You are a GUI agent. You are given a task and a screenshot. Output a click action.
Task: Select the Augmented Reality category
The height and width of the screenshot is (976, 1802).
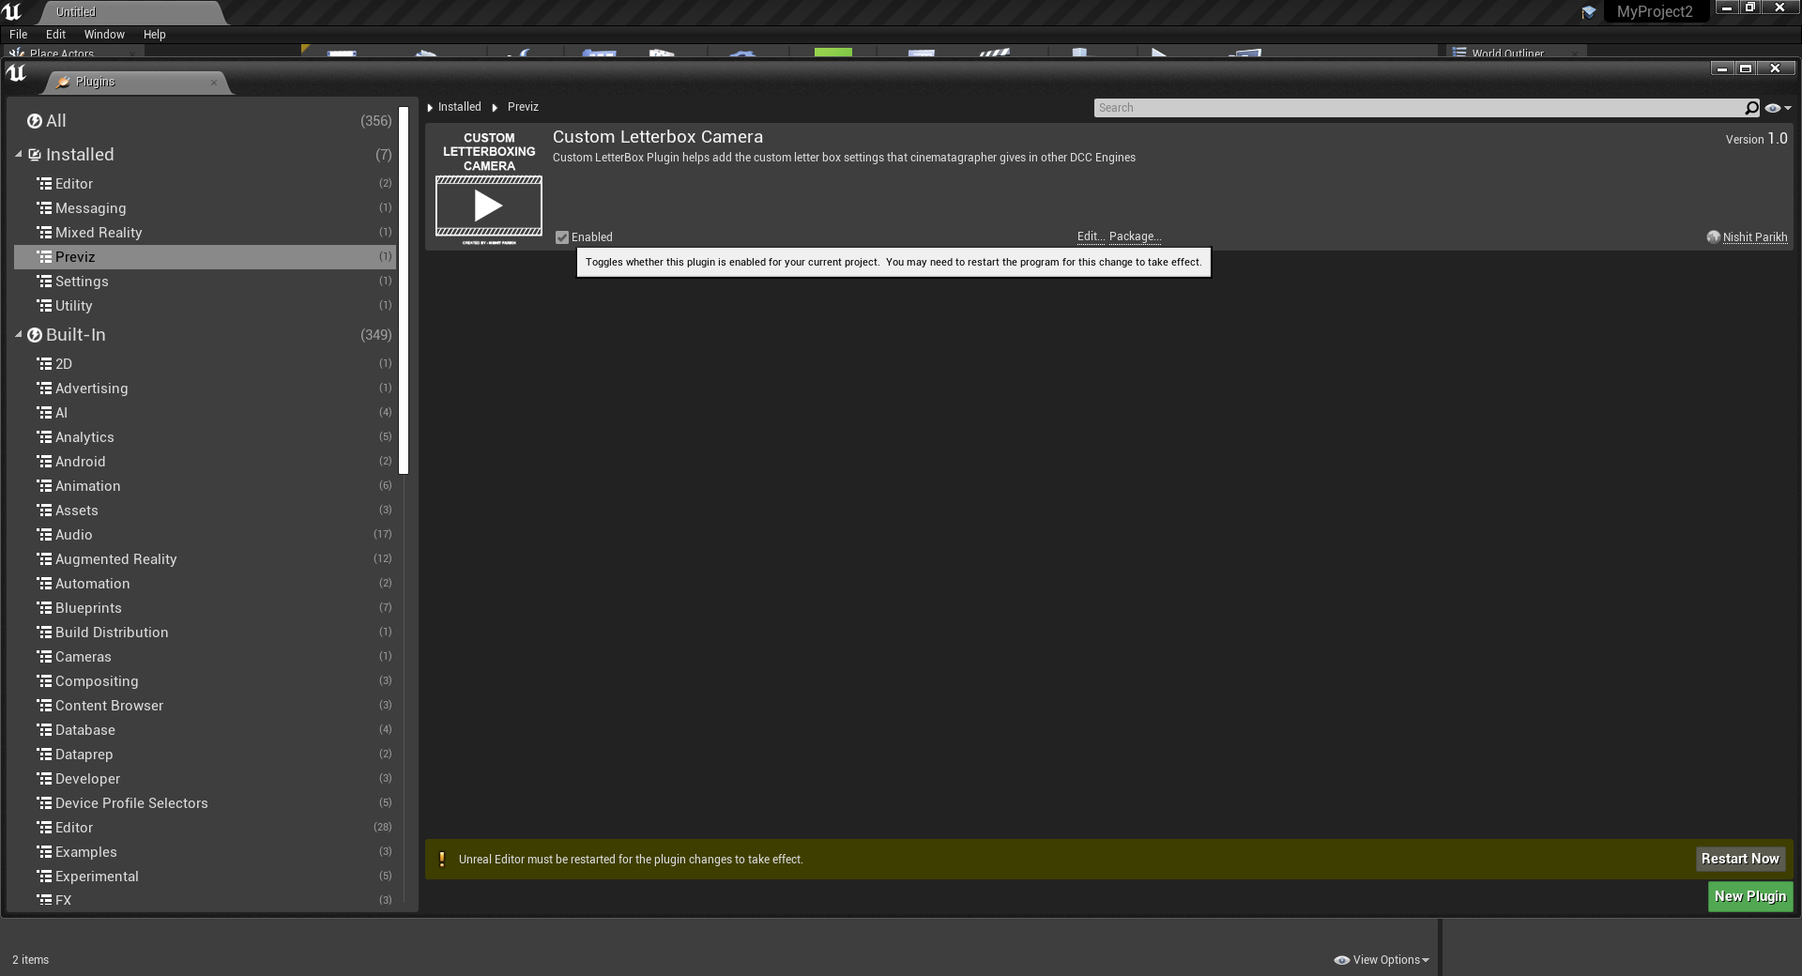(x=205, y=559)
